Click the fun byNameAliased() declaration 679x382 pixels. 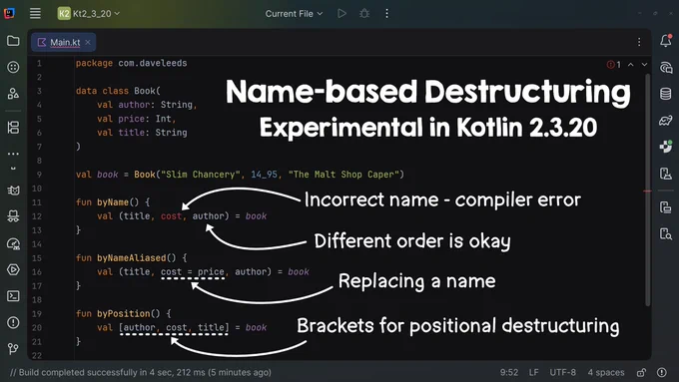pos(131,258)
